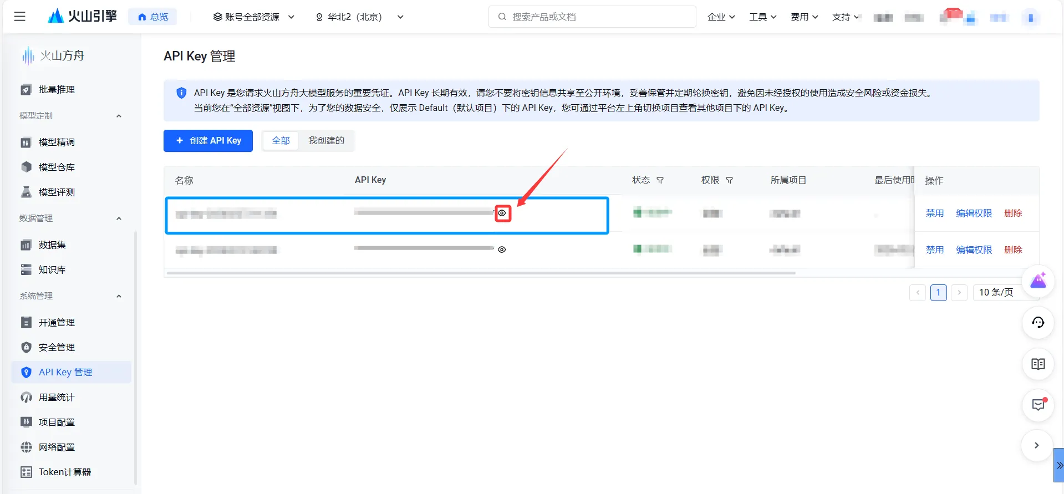Click 编辑权限 for the first API Key
The image size is (1064, 494).
click(x=974, y=213)
